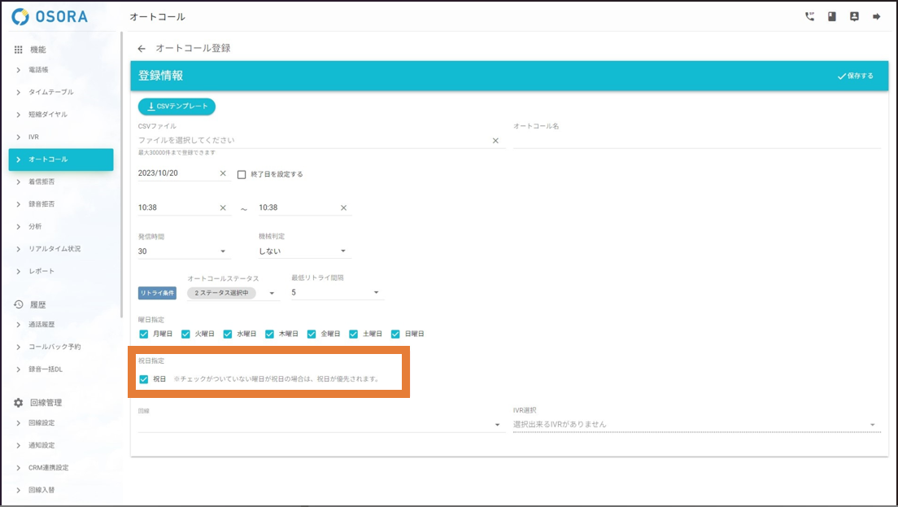This screenshot has width=898, height=507.
Task: Go back using the left arrow icon
Action: pyautogui.click(x=142, y=49)
